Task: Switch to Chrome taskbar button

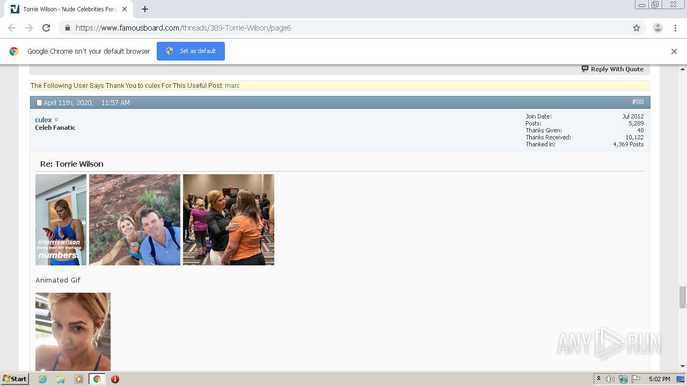Action: (97, 379)
